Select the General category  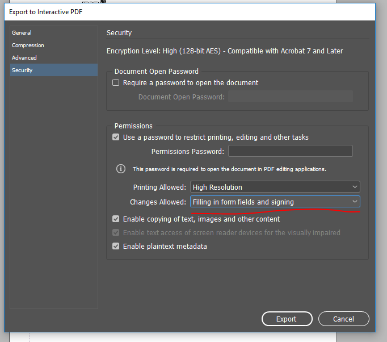tap(22, 33)
